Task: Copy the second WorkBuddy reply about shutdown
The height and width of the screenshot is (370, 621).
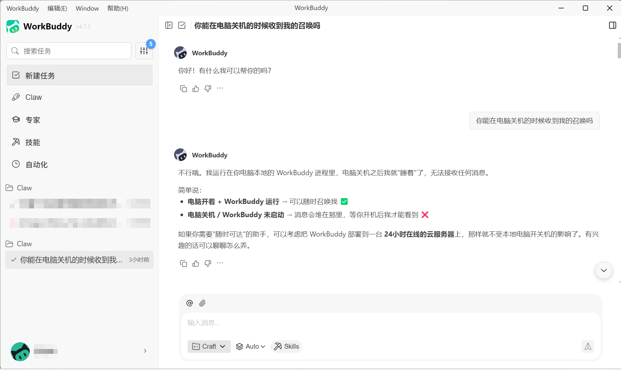Action: tap(183, 263)
